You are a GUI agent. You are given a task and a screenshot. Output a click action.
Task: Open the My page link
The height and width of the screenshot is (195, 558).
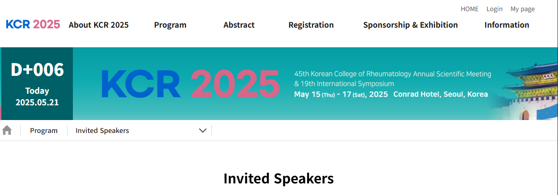coord(523,9)
